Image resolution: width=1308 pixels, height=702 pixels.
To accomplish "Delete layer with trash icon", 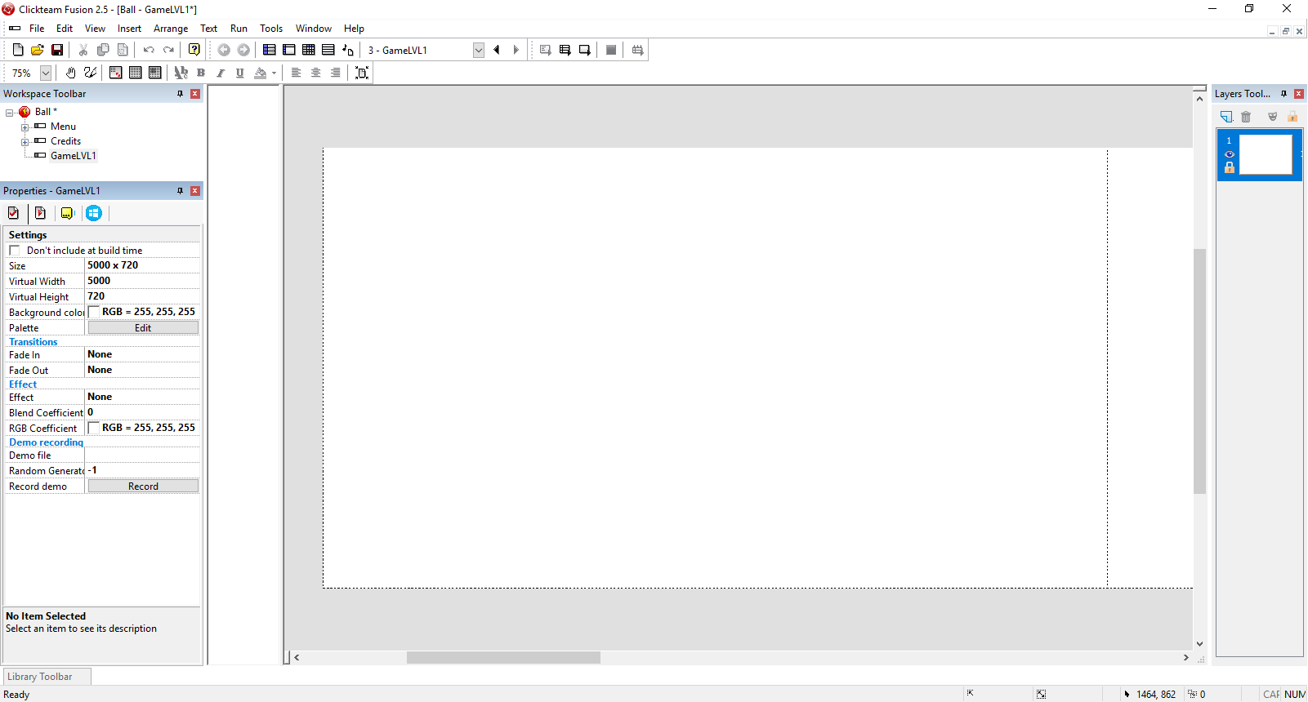I will tap(1246, 117).
